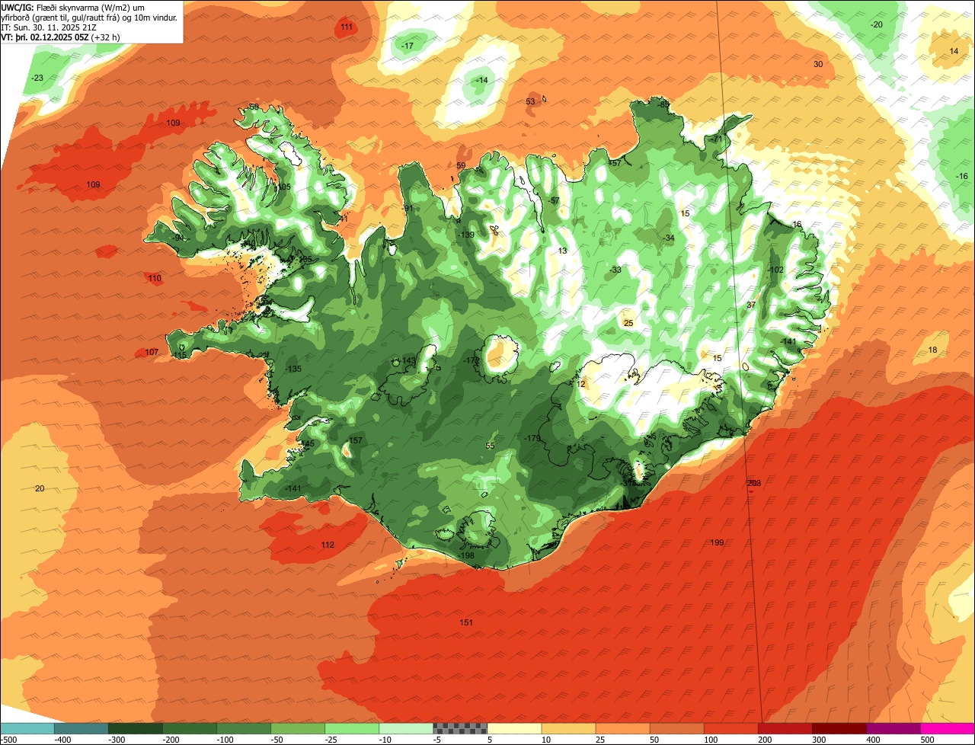Click the map value -33
975x745 pixels.
615,270
